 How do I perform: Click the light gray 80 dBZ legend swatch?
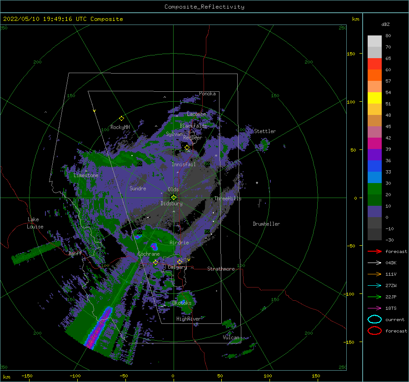[x=374, y=41]
